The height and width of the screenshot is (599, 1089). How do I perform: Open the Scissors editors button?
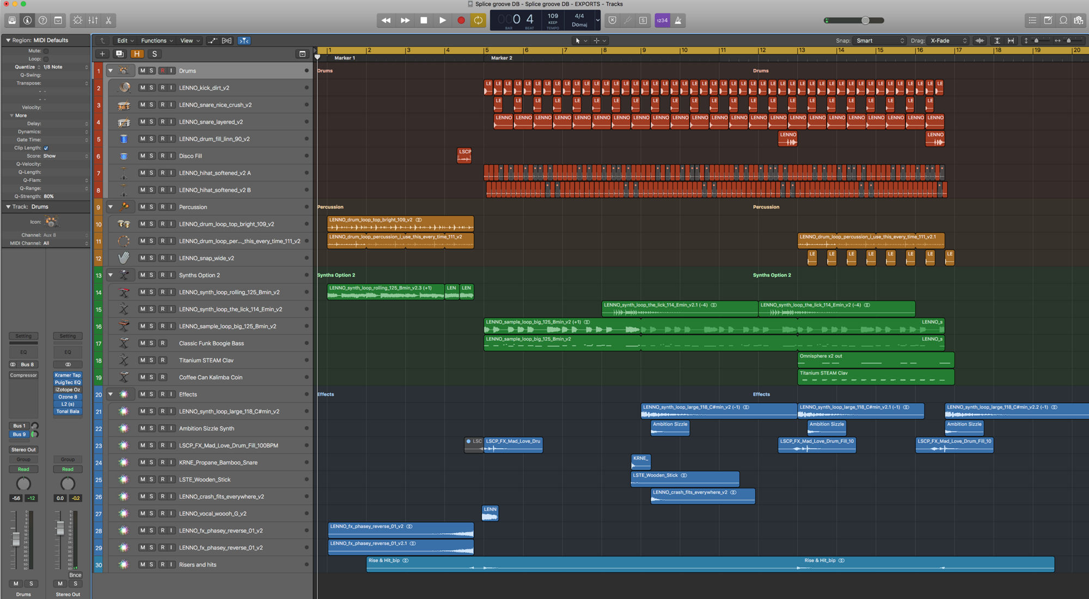[x=108, y=20]
